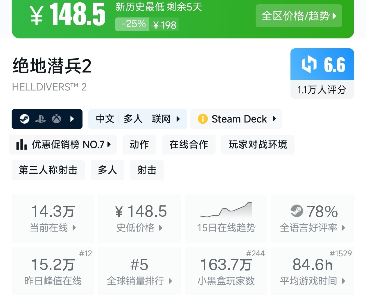Screen dimensions: 366x295
Task: Open 当前在线 14.3万 stat
Action: (53, 218)
